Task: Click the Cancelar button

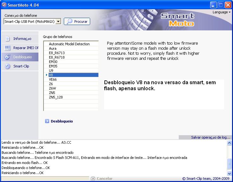Action: click(102, 179)
